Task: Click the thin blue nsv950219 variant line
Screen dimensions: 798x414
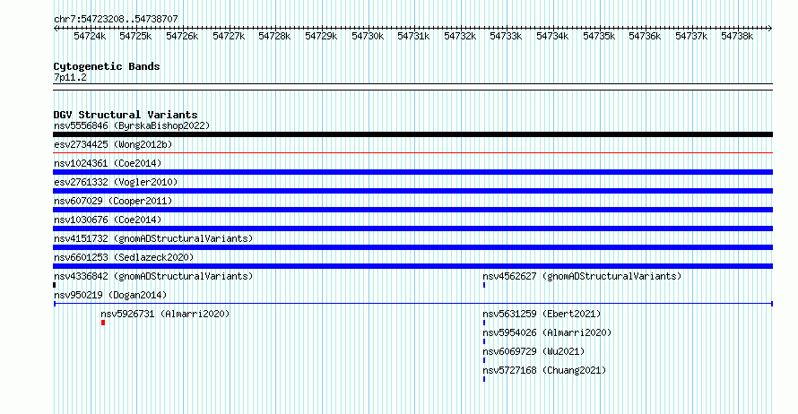Action: coord(412,304)
